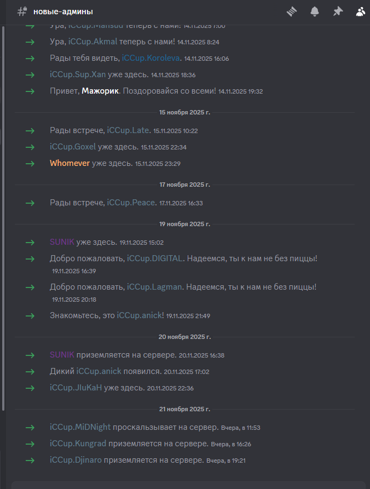
Task: Click the новые-админы channel title
Action: point(63,11)
